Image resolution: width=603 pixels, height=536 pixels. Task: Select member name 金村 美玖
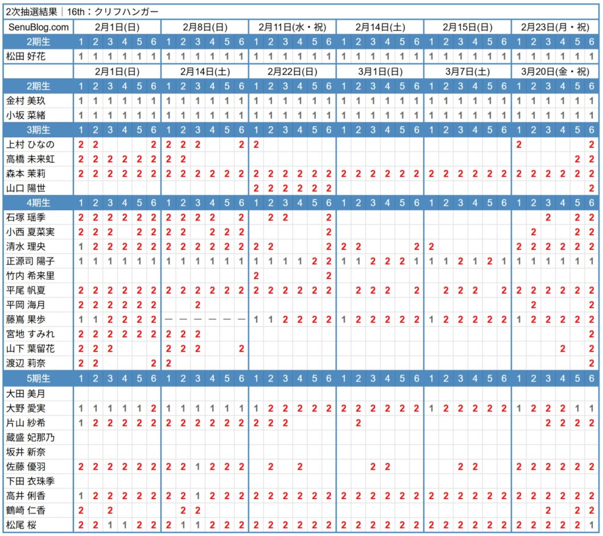[26, 101]
